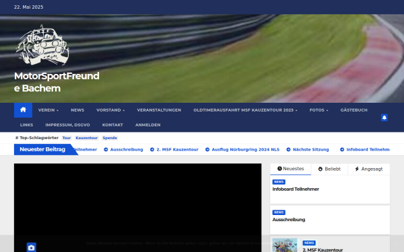The width and height of the screenshot is (404, 252).
Task: Click the home icon in navigation bar
Action: 23,110
